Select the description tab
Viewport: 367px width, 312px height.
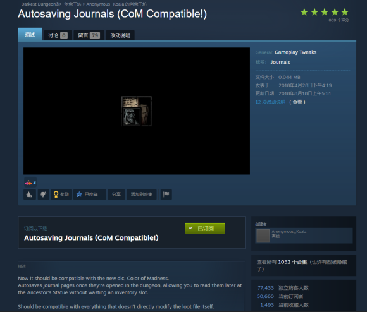click(30, 34)
